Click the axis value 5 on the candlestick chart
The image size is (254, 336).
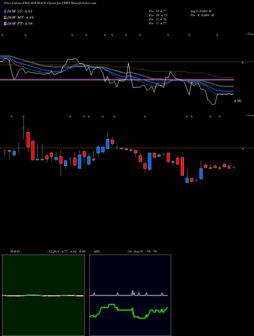coord(242,149)
